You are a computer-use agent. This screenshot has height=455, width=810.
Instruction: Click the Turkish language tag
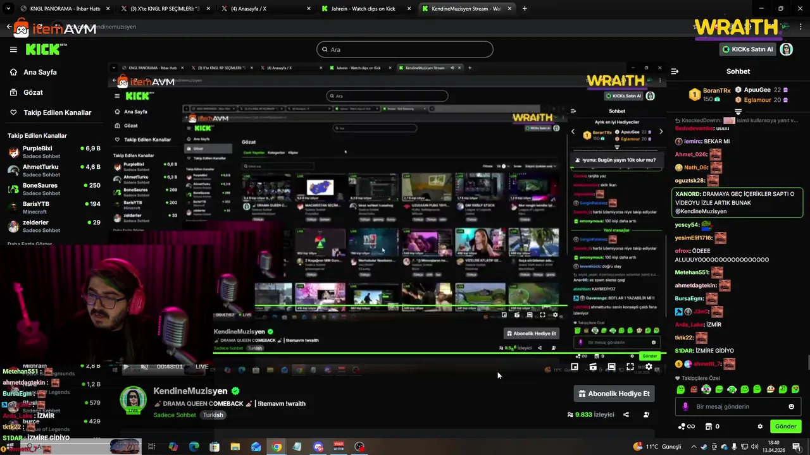(x=213, y=415)
